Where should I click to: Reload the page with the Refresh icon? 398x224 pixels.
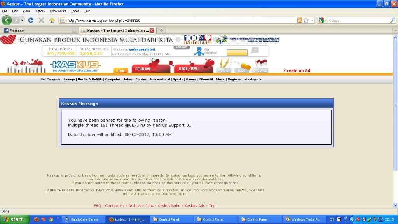31,20
